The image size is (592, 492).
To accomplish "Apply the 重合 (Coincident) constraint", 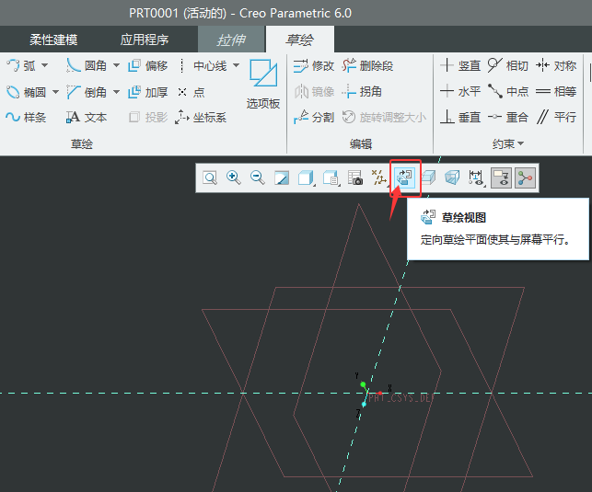I will [508, 117].
